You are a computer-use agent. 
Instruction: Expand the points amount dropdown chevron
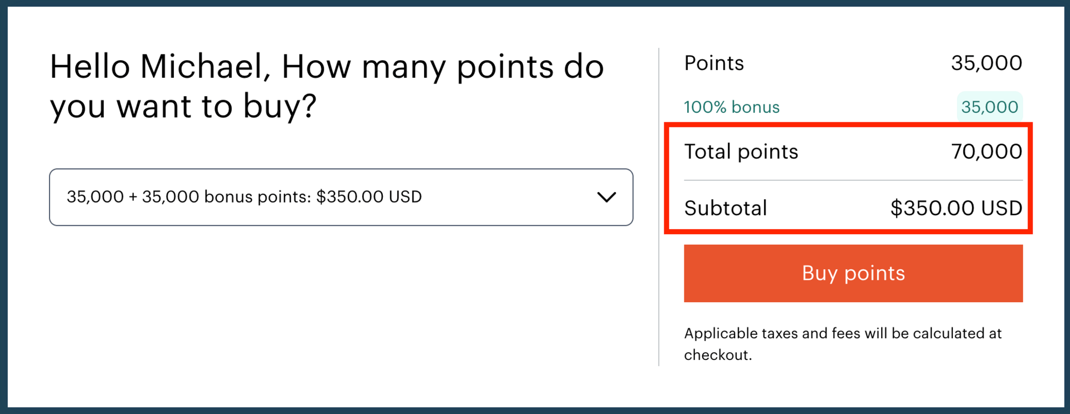608,197
